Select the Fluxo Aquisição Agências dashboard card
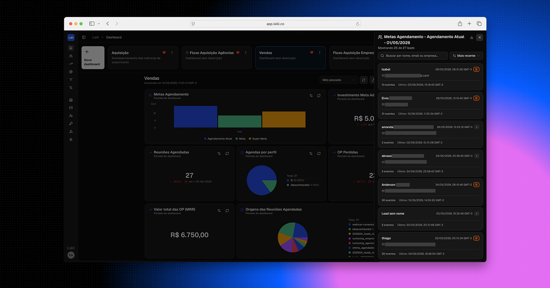This screenshot has width=550, height=288. pos(217,57)
